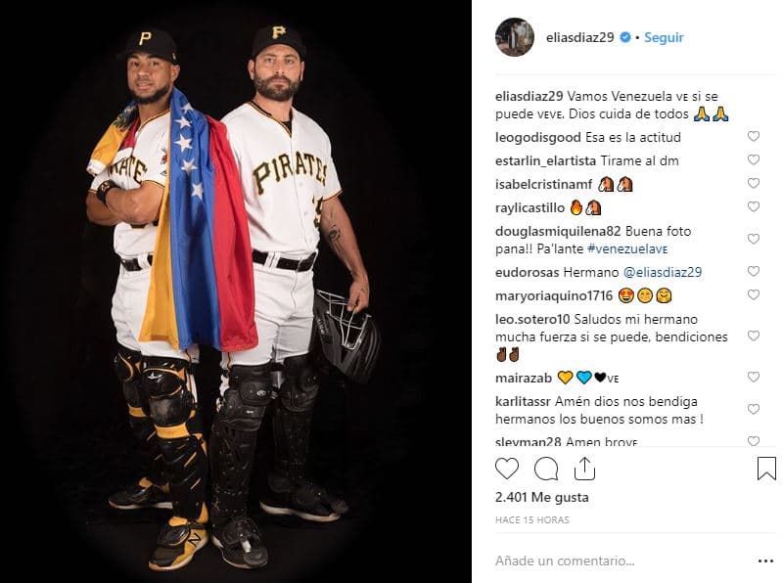The width and height of the screenshot is (783, 583).
Task: Open the #venezuela hashtag link
Action: point(627,249)
